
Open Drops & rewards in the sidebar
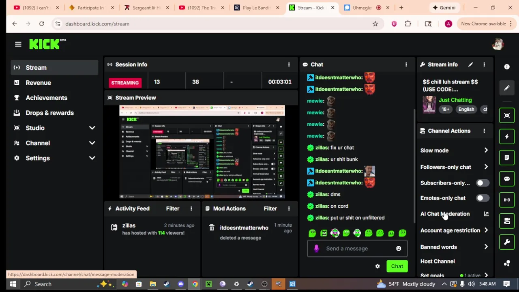55,113
